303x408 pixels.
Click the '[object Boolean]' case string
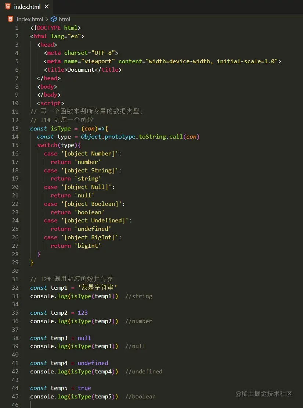[x=91, y=204]
